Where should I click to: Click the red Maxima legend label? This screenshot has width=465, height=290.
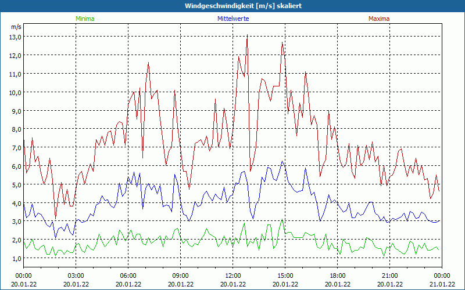click(x=379, y=19)
